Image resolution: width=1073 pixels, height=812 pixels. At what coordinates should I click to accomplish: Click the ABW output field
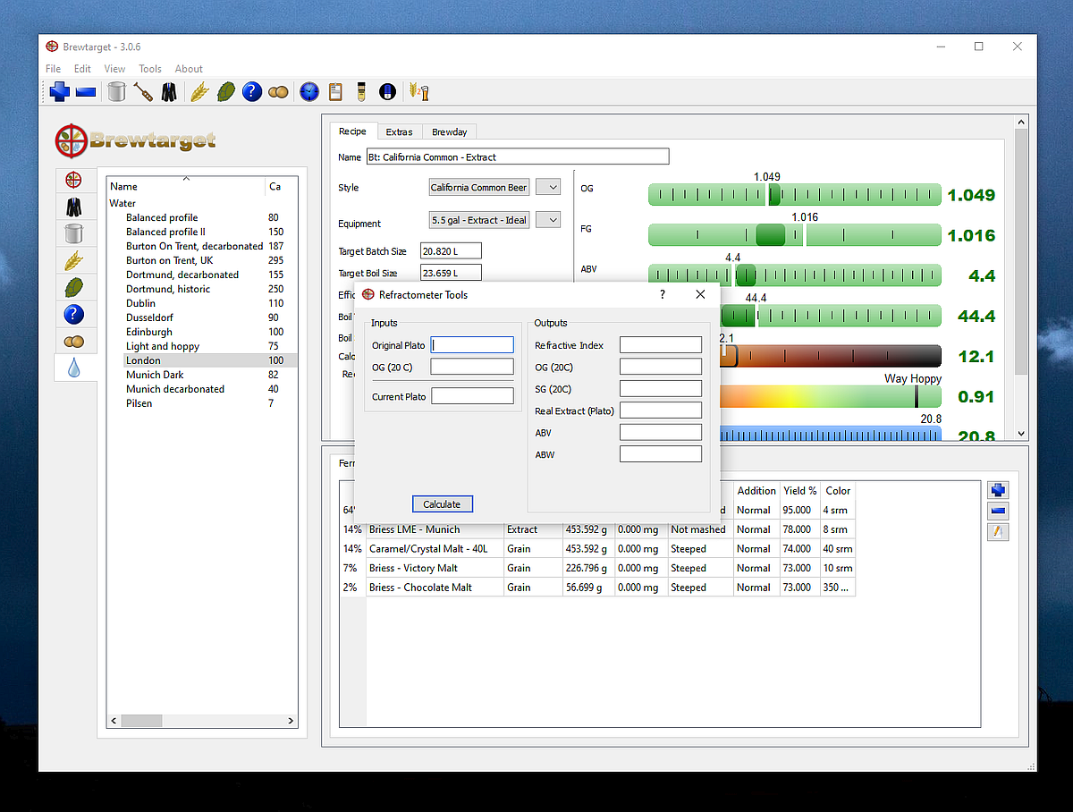(661, 454)
